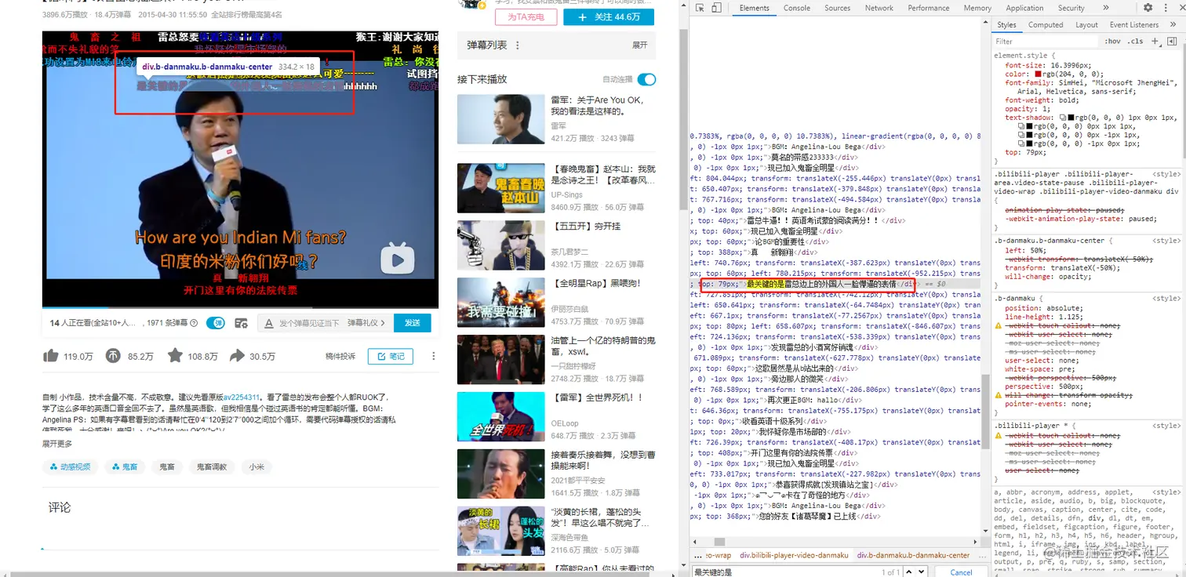1186x577 pixels.
Task: Open the 弹幕礼仪 etiquette link
Action: tap(366, 323)
